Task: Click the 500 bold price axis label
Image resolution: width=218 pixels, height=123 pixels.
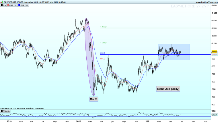Action: click(214, 89)
